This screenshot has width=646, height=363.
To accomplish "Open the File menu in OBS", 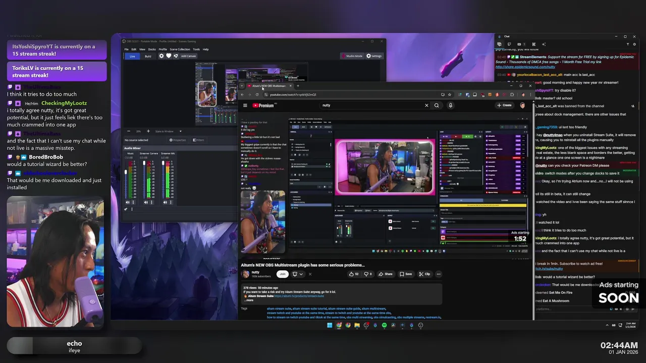I will [126, 49].
